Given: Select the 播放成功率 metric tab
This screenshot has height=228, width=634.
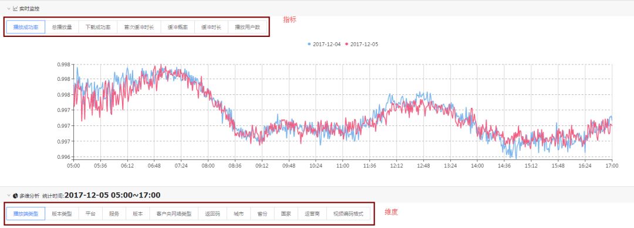Looking at the screenshot, I should click(26, 28).
